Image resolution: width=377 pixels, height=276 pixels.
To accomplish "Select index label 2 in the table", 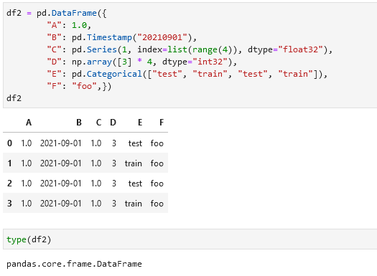I will (9, 184).
